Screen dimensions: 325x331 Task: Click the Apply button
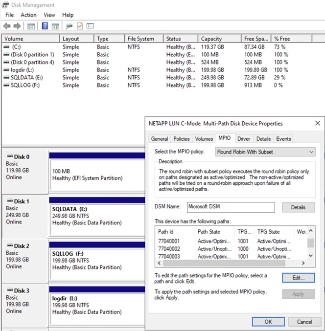coord(298,294)
